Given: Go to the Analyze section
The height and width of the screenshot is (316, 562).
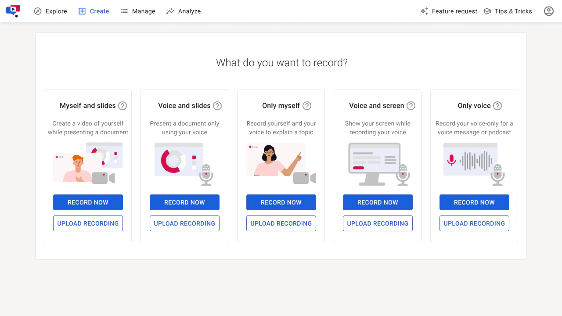Looking at the screenshot, I should point(184,11).
